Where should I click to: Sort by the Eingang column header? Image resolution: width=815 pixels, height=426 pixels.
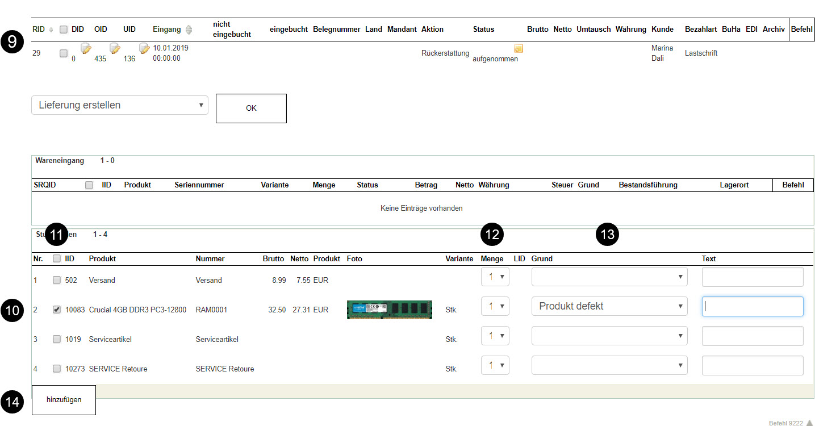[166, 29]
